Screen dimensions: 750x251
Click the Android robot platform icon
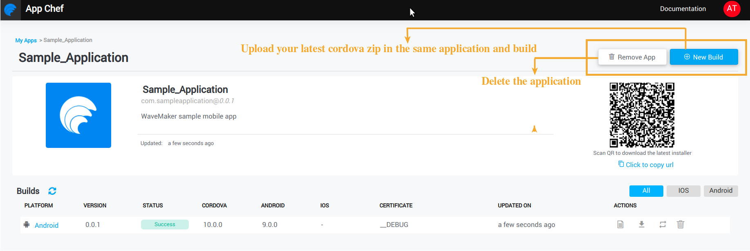tap(27, 225)
